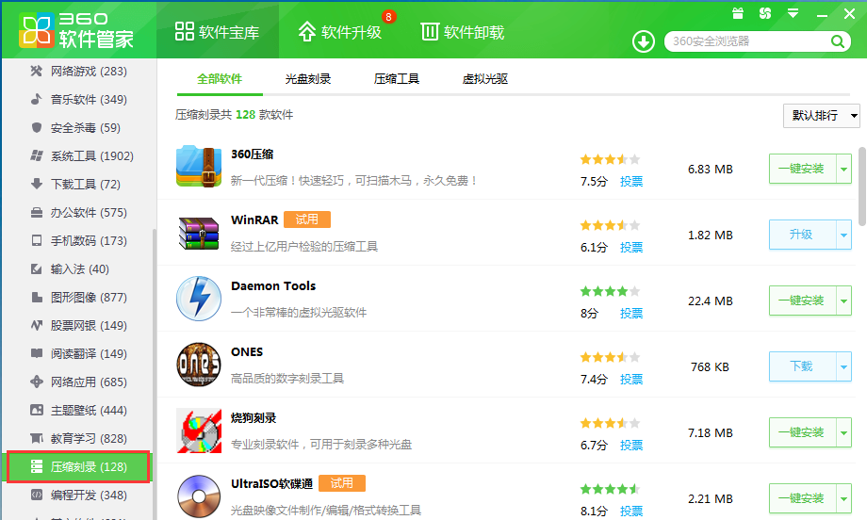Switch to 虚拟光驱 sub-tab
This screenshot has height=520, width=867.
[485, 79]
